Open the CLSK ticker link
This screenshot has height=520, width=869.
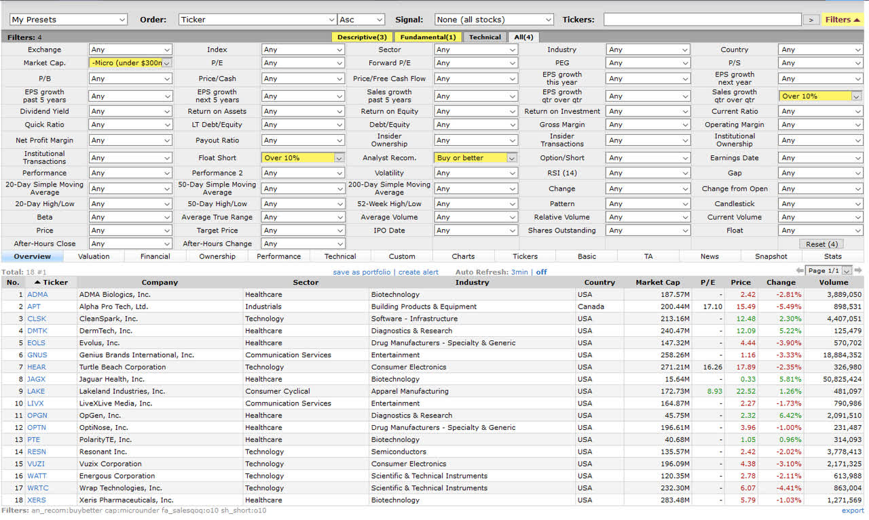[37, 319]
